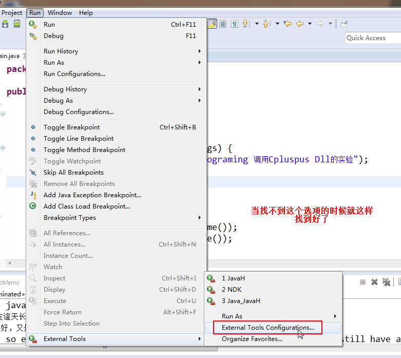
Task: Click Skip All Breakpoints crossed icon
Action: point(33,173)
